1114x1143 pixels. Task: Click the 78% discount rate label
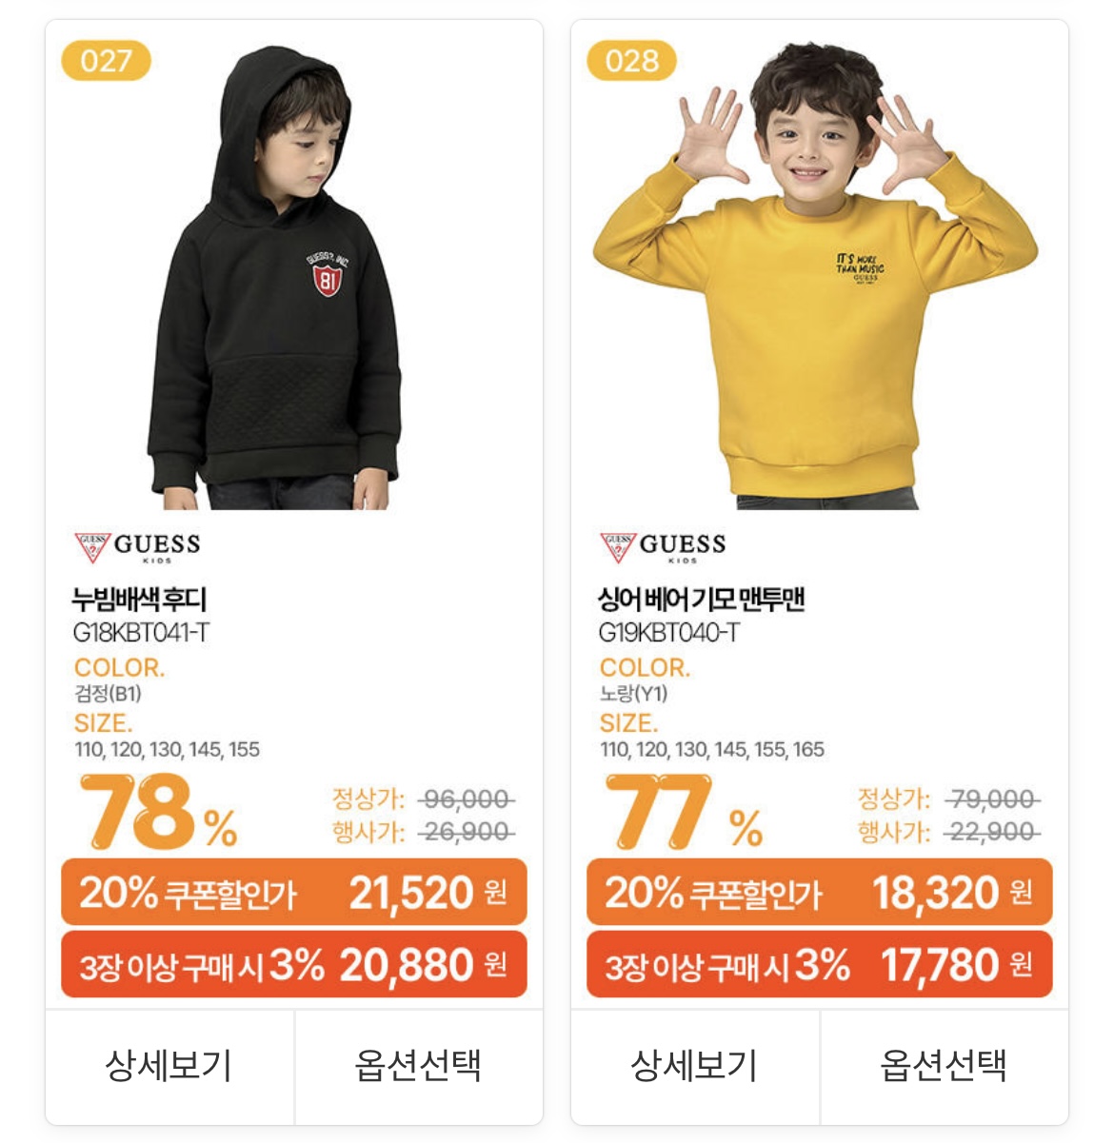click(158, 813)
